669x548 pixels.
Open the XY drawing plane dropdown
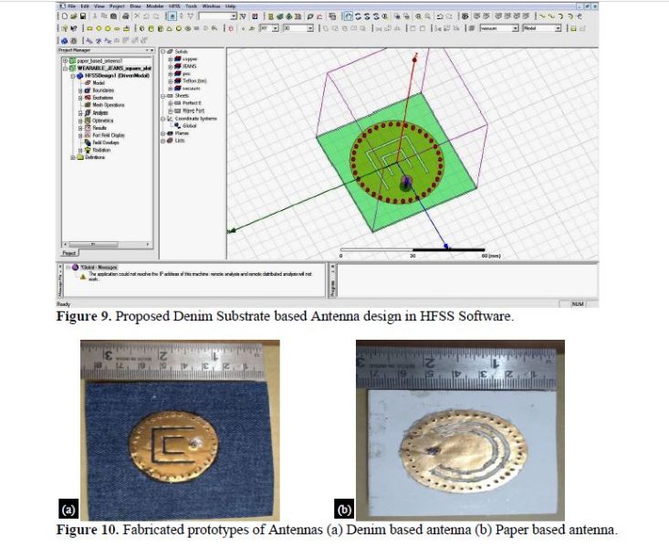coord(276,28)
